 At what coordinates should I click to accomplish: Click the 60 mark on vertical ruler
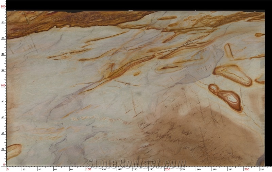tap(3, 117)
